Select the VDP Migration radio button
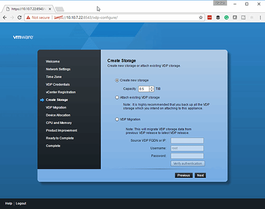Viewport: 265px width, 209px height. [117, 119]
